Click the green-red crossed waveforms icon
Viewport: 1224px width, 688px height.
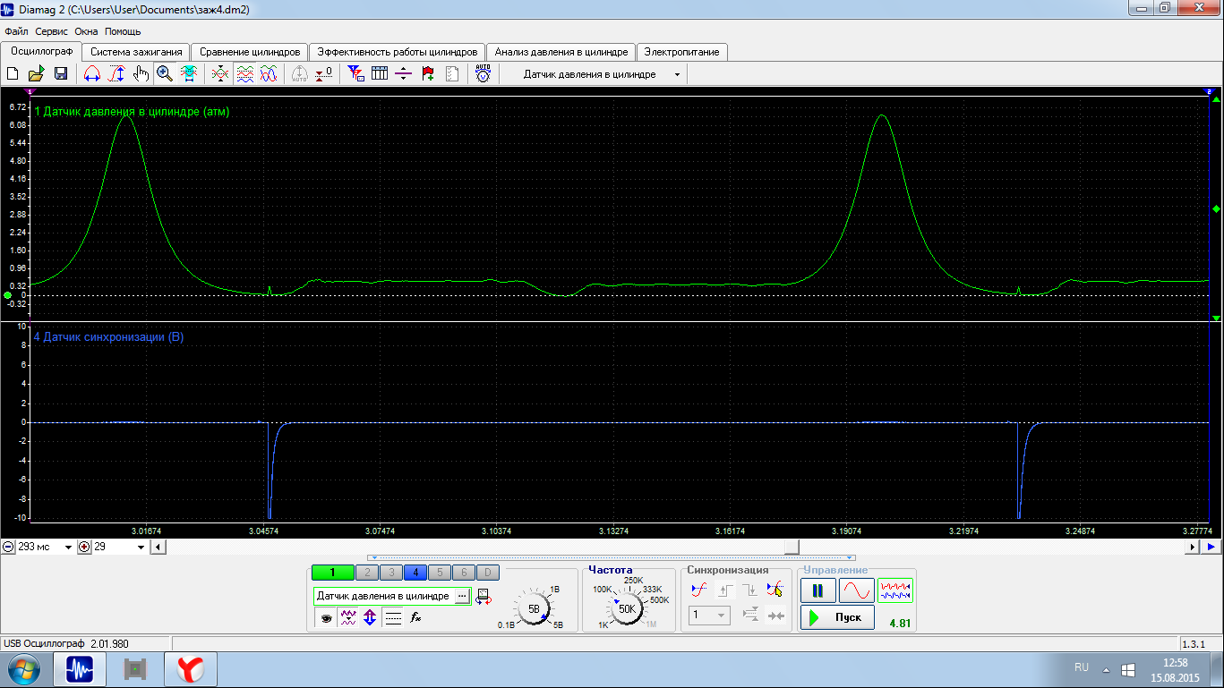(x=220, y=74)
